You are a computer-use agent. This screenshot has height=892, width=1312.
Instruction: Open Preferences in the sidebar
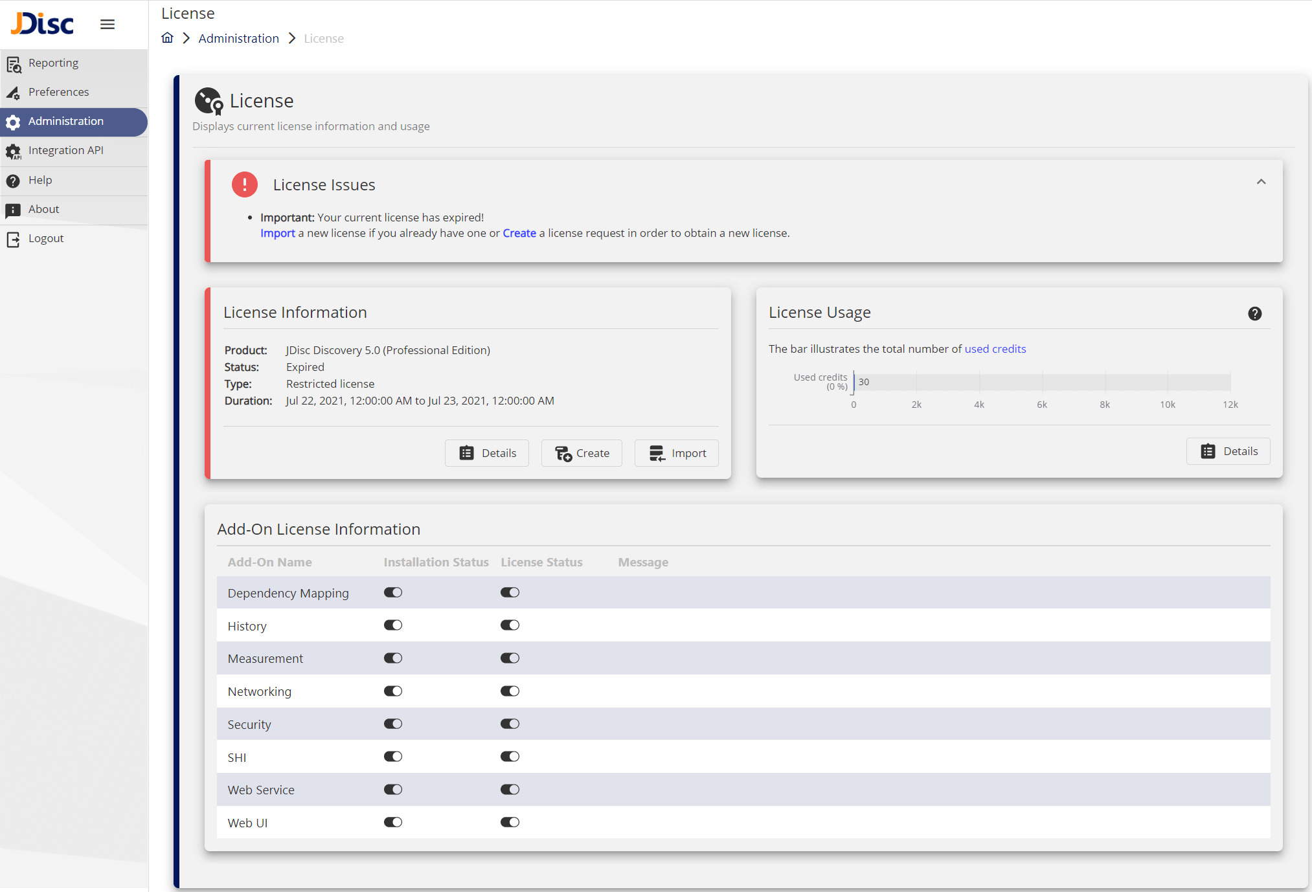[x=58, y=92]
